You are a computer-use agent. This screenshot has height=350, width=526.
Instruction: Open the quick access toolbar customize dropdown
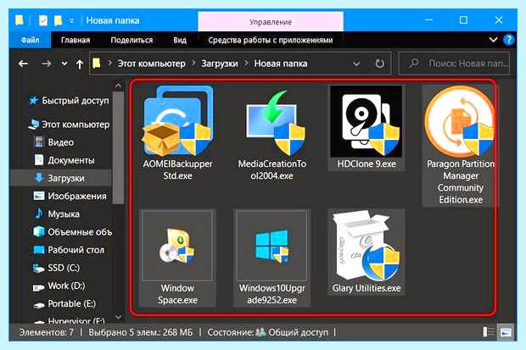point(71,21)
